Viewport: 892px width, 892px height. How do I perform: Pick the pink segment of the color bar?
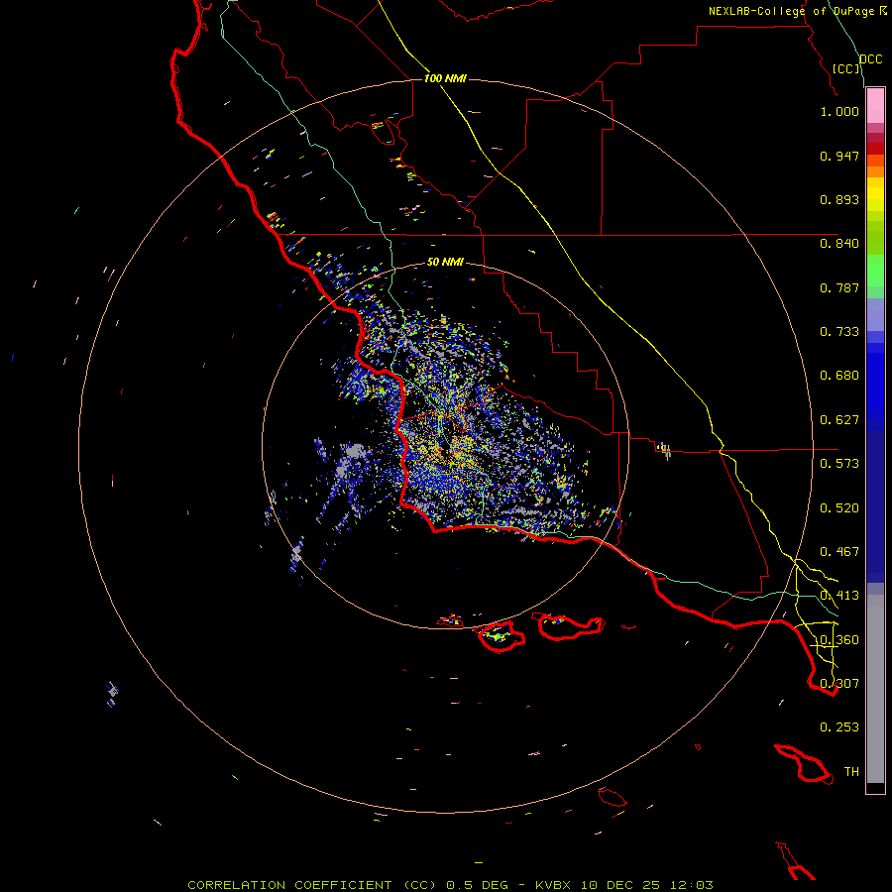[875, 105]
